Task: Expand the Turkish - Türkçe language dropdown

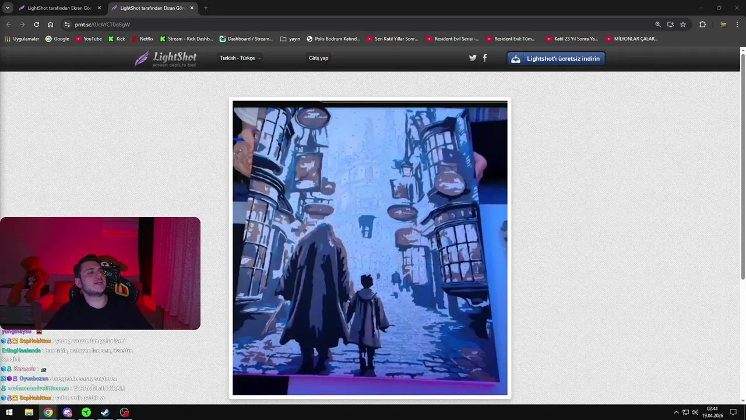Action: pyautogui.click(x=240, y=58)
